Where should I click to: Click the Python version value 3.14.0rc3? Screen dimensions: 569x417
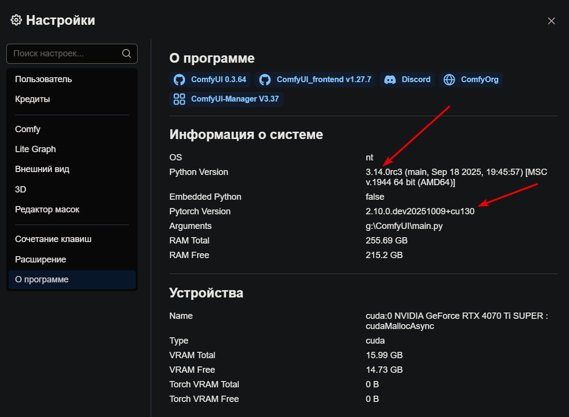point(384,172)
